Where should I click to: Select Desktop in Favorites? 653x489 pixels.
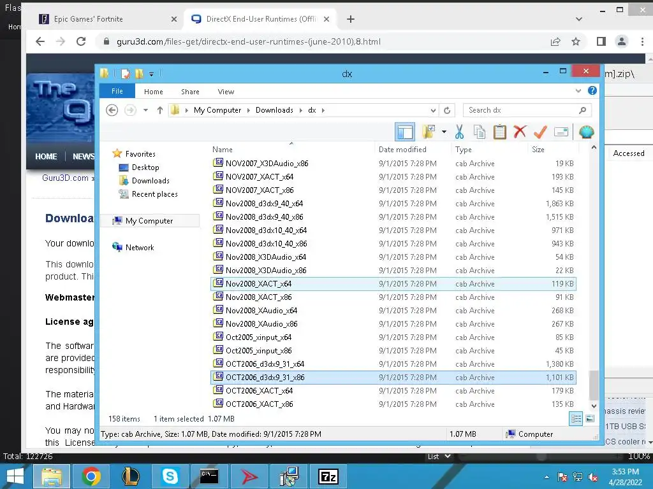[145, 167]
